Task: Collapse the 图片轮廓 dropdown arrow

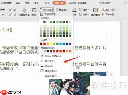Action: point(53,10)
